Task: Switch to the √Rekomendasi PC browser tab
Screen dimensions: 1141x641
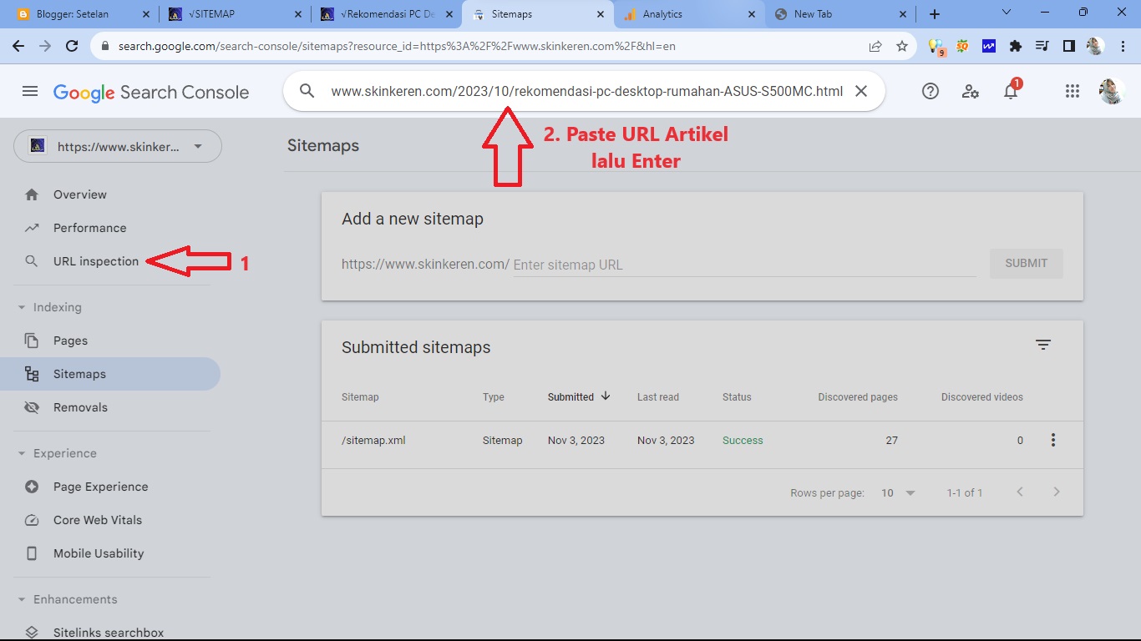Action: (387, 14)
